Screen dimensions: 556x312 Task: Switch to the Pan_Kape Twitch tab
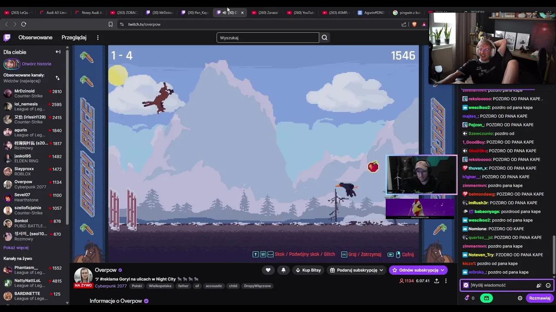[195, 13]
